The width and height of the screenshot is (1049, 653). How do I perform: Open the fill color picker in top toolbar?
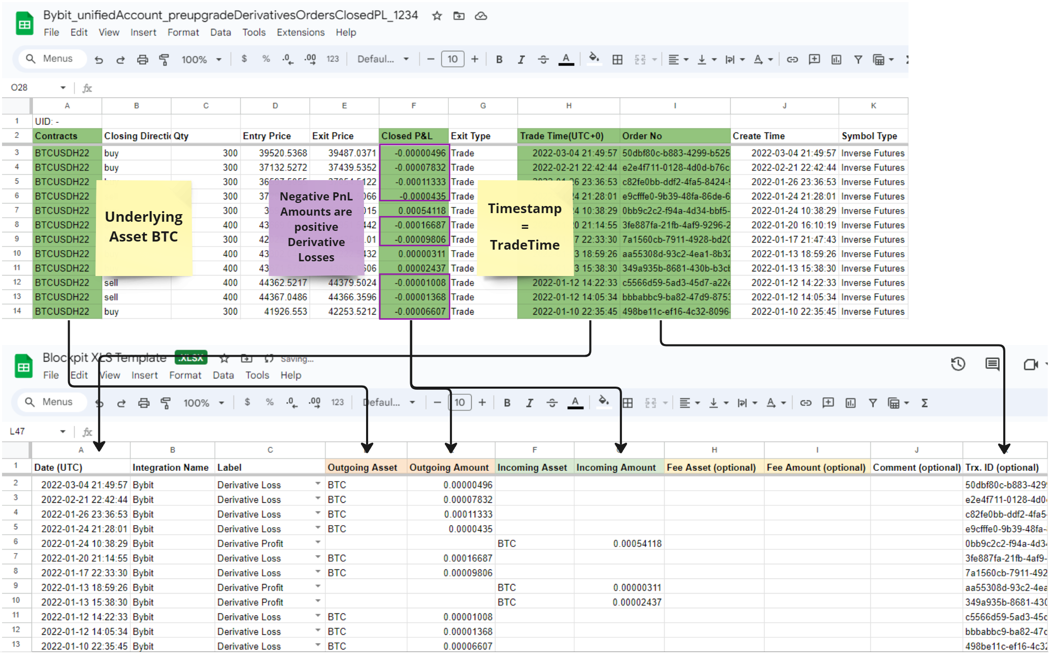[593, 58]
